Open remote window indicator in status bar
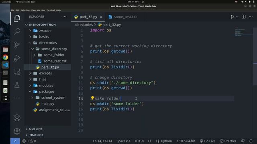This screenshot has height=144, width=257. [x=15, y=141]
